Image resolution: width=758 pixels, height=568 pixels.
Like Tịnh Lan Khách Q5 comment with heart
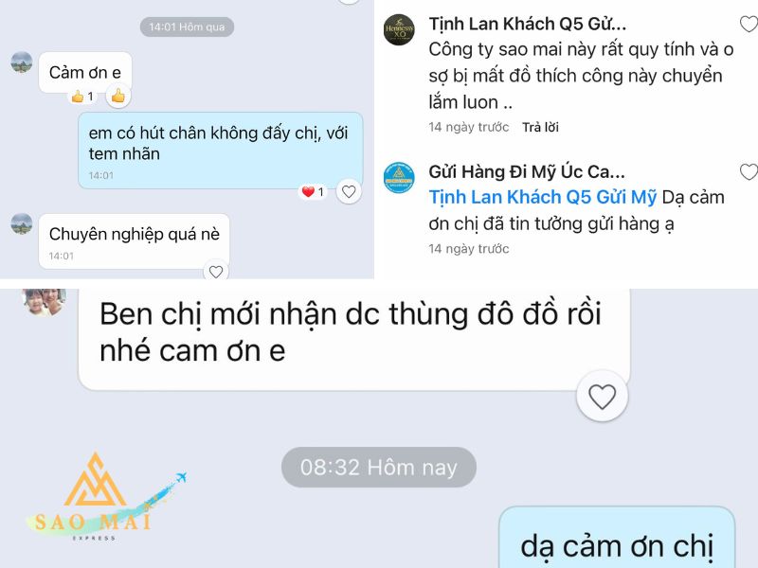(x=749, y=24)
